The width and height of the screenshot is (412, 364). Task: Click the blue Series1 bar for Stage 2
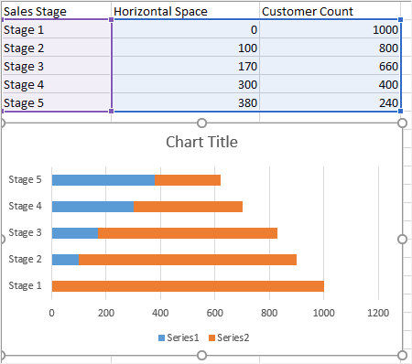click(x=65, y=260)
